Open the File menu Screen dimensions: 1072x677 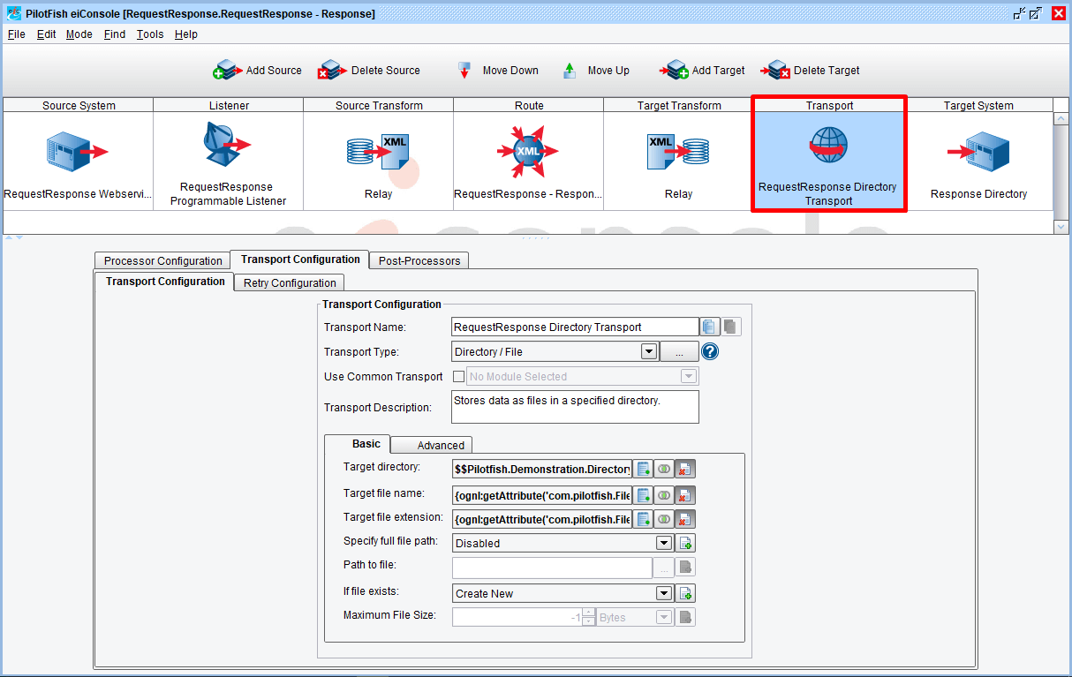pos(16,34)
